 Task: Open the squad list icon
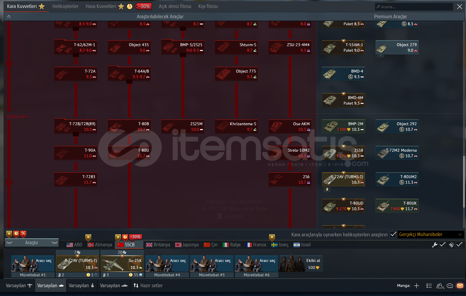429,286
